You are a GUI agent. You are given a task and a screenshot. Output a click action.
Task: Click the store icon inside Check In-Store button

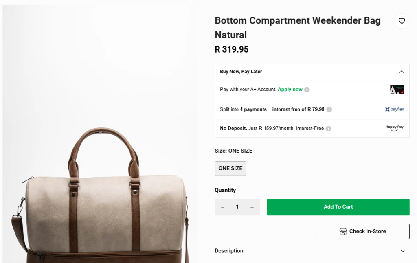[343, 231]
